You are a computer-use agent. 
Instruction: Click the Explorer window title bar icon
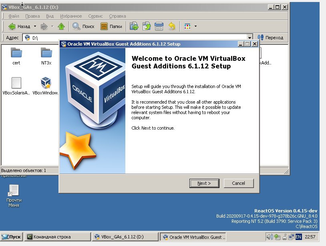click(4, 7)
